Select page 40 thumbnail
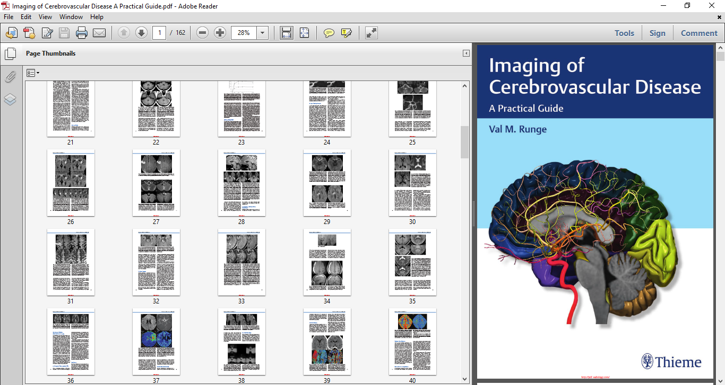Screen dimensions: 725x385 click(412, 342)
